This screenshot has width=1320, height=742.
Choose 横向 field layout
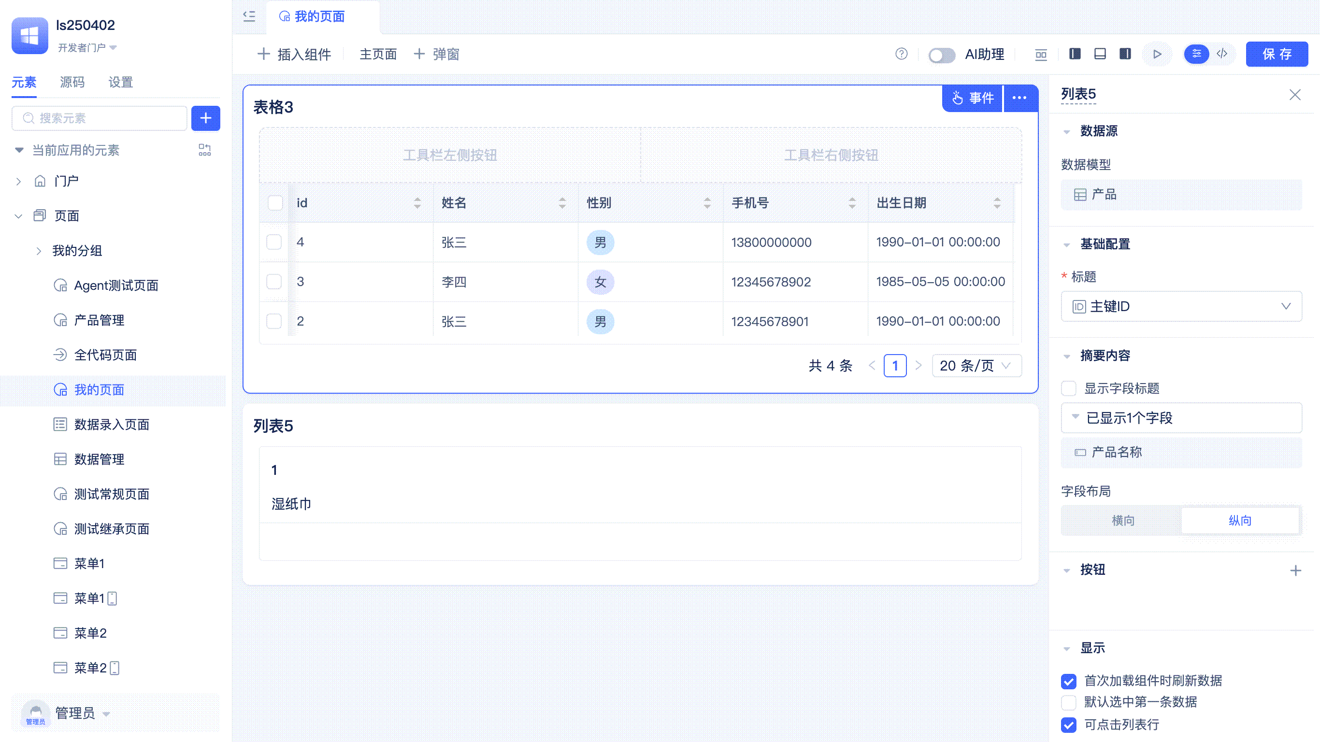pos(1123,521)
